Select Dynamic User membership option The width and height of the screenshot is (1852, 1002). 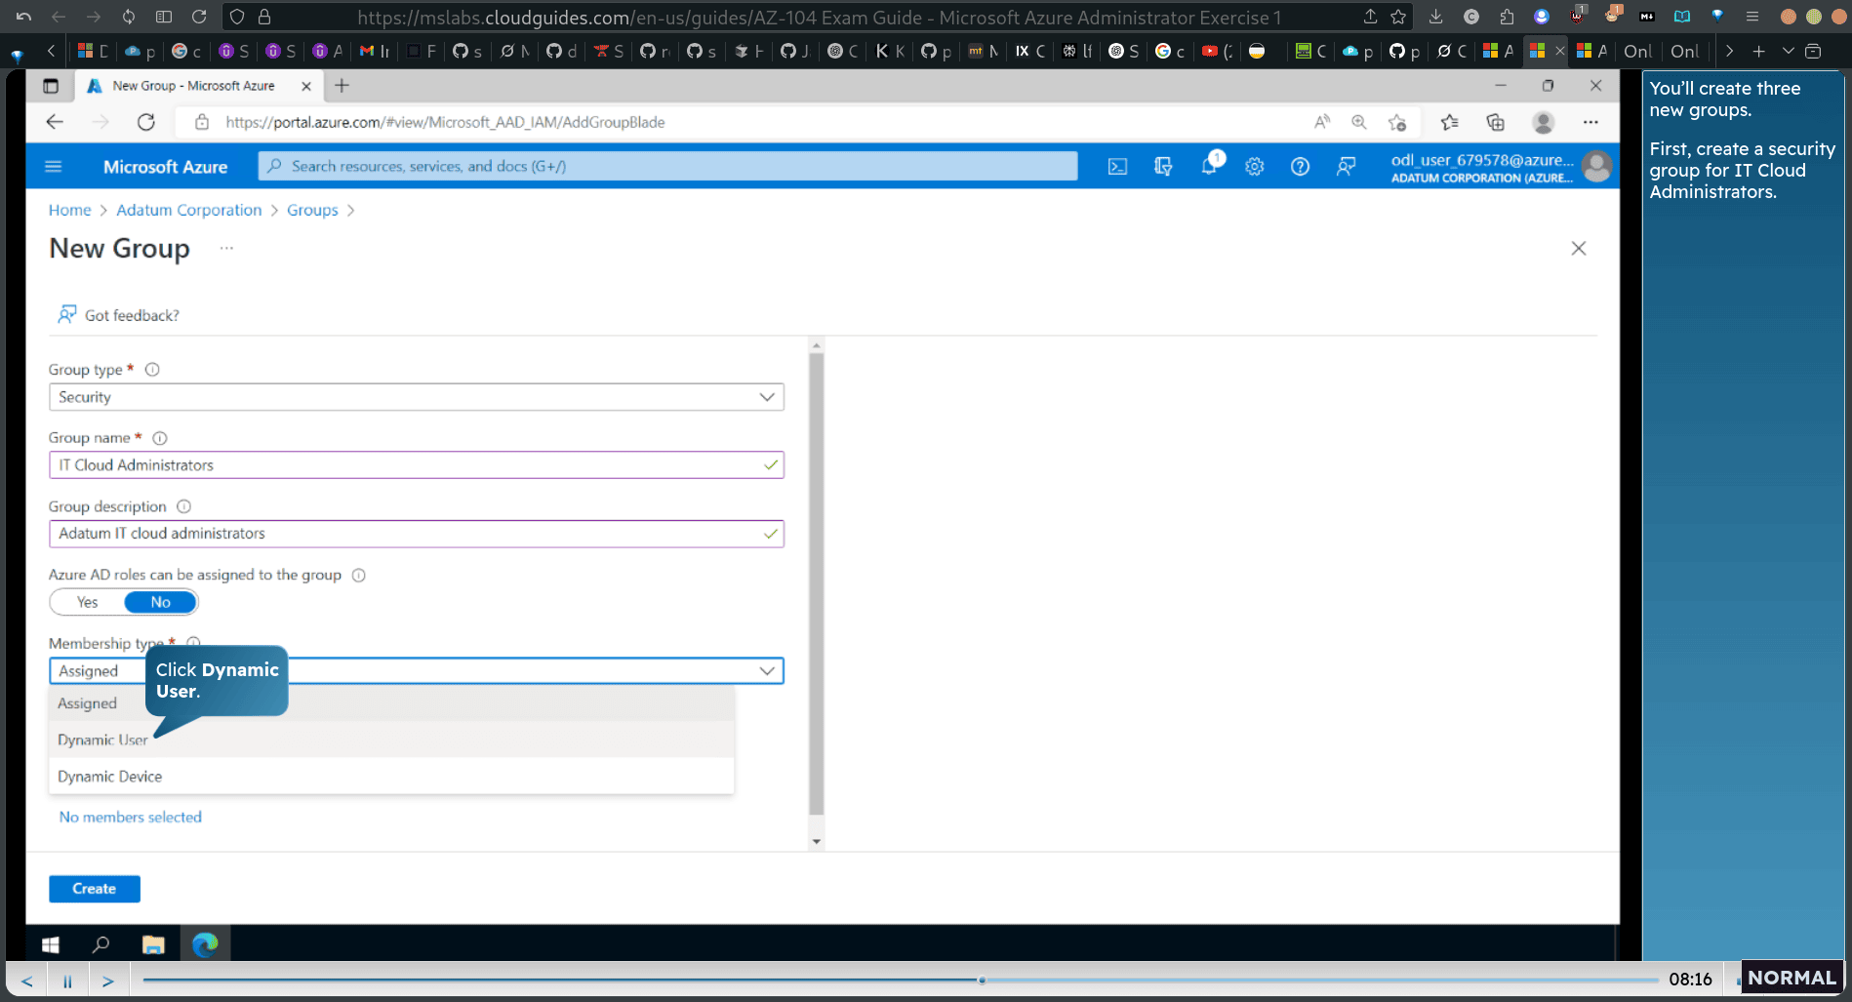coord(391,740)
